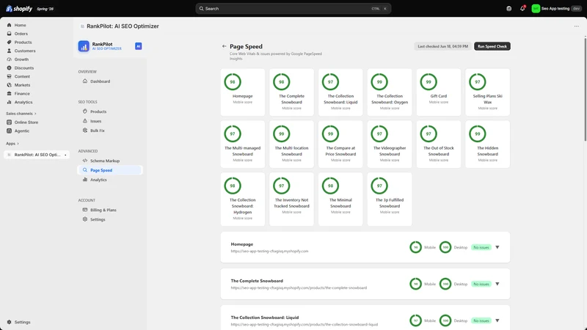This screenshot has width=587, height=330.
Task: Open the Gift Card score card
Action: click(x=438, y=92)
